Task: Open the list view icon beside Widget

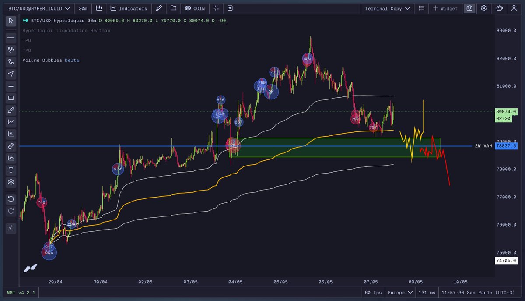Action: [421, 8]
